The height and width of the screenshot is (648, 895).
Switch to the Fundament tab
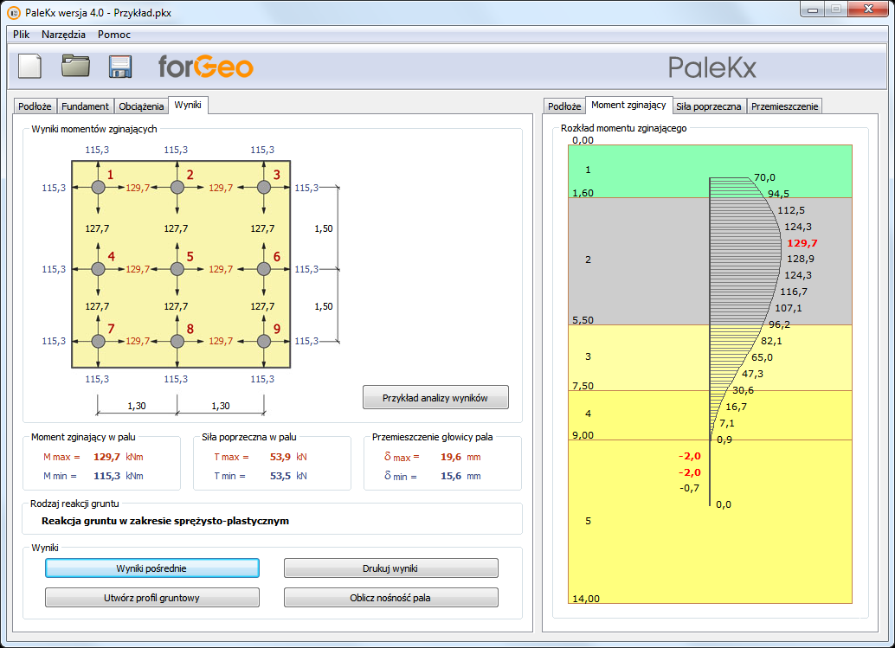[85, 106]
